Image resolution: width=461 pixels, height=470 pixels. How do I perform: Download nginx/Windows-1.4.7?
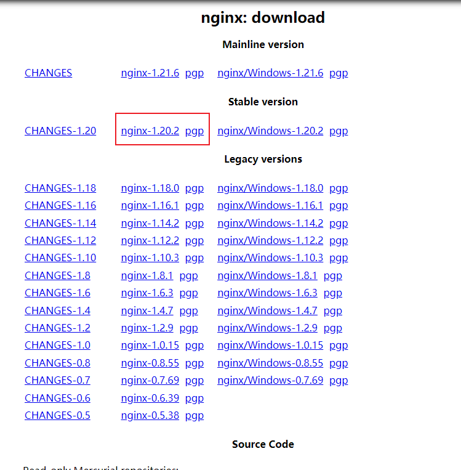tap(267, 310)
